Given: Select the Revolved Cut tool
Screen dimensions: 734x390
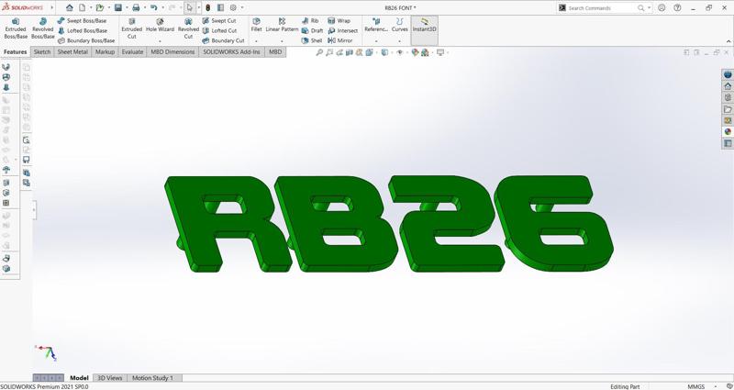Looking at the screenshot, I should tap(188, 28).
